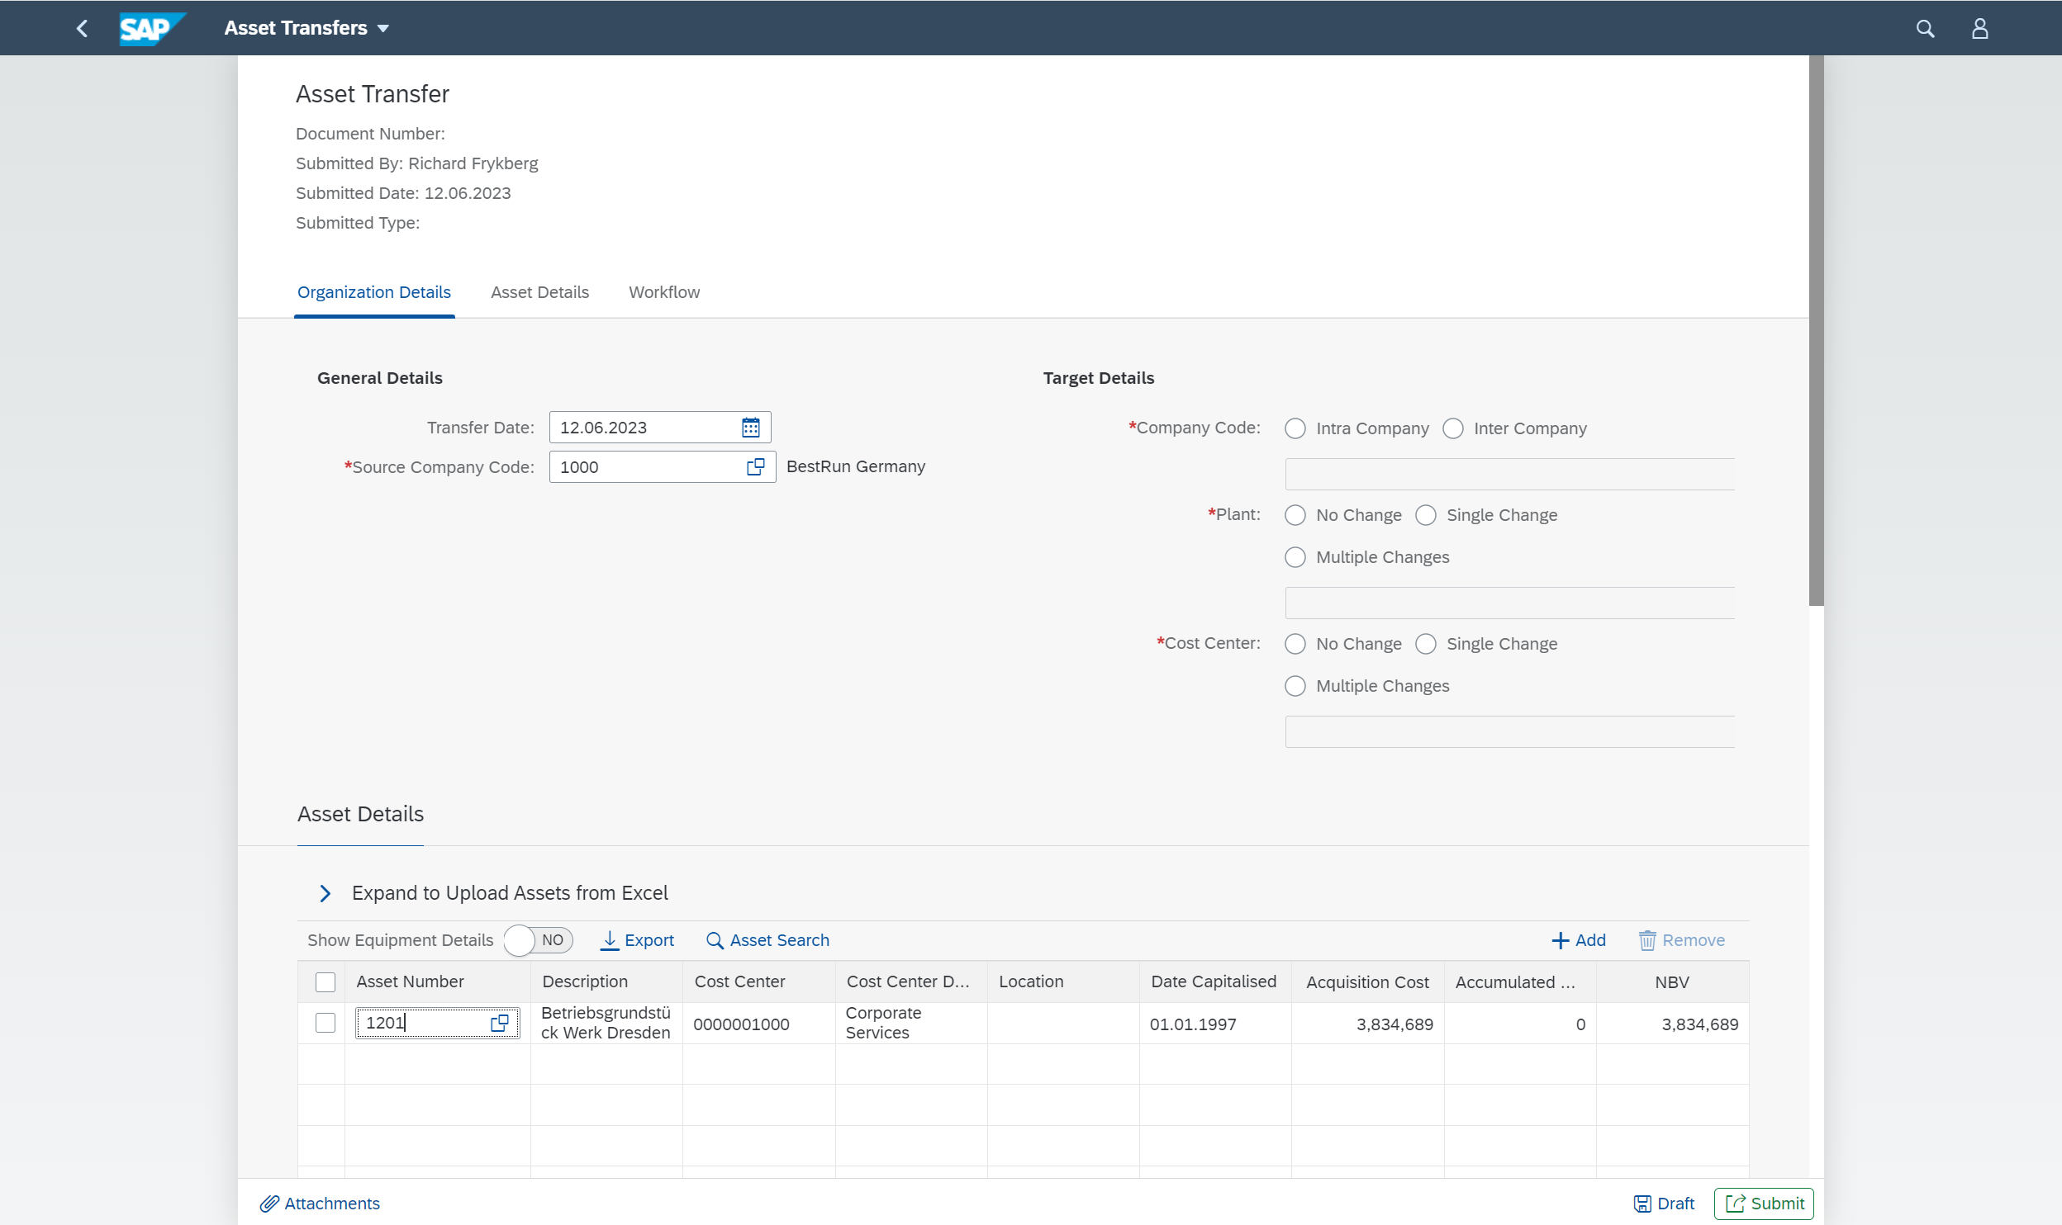
Task: Switch to Workflow tab
Action: (664, 291)
